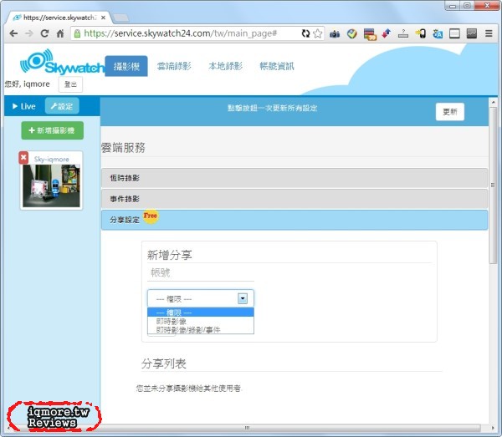Click the horizontal scrollbar thumb
The image size is (502, 437).
(247, 428)
